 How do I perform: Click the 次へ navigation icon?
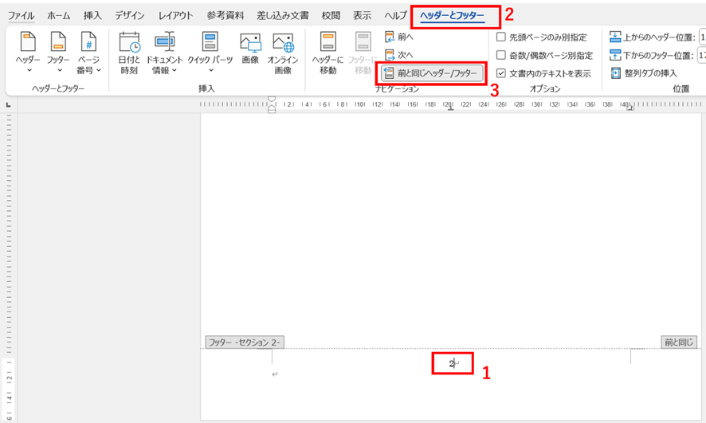389,55
